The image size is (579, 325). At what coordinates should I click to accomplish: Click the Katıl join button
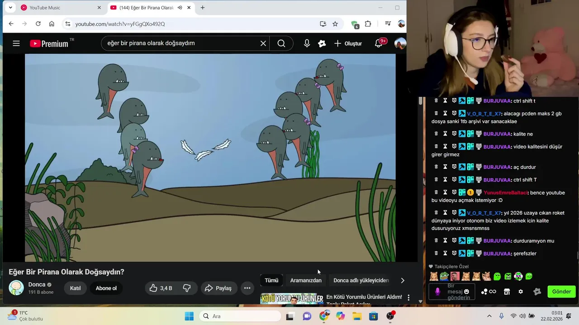point(75,288)
